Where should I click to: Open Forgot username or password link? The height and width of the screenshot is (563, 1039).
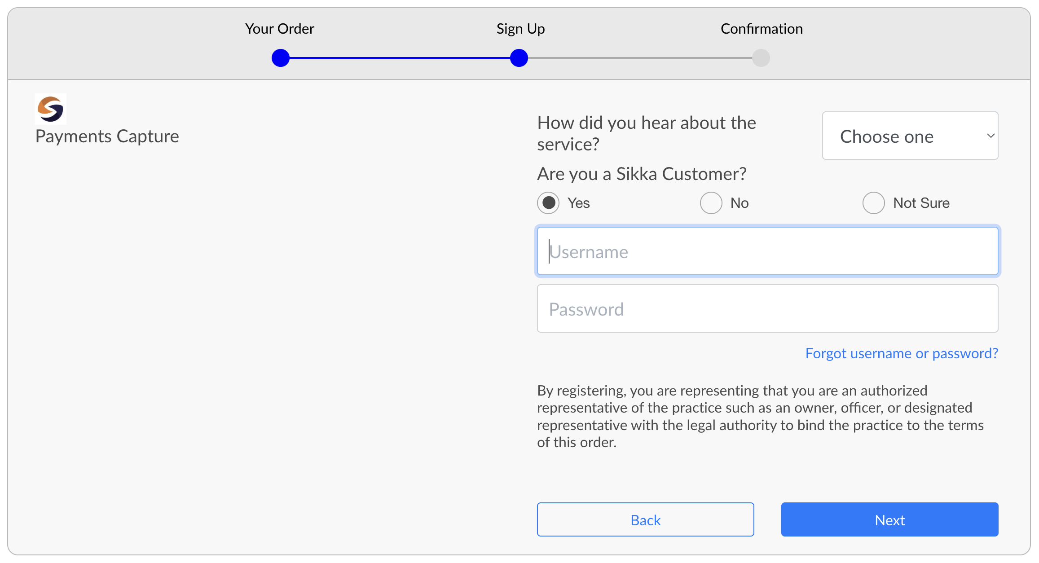(x=902, y=353)
